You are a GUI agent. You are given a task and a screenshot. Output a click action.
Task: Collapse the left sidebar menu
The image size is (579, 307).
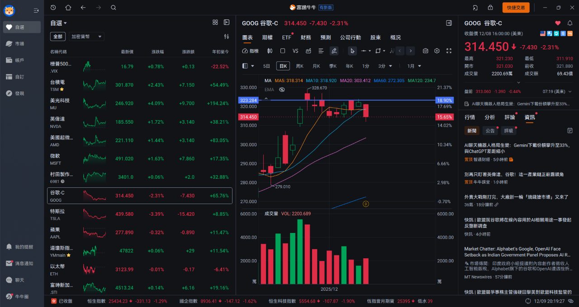(x=36, y=10)
